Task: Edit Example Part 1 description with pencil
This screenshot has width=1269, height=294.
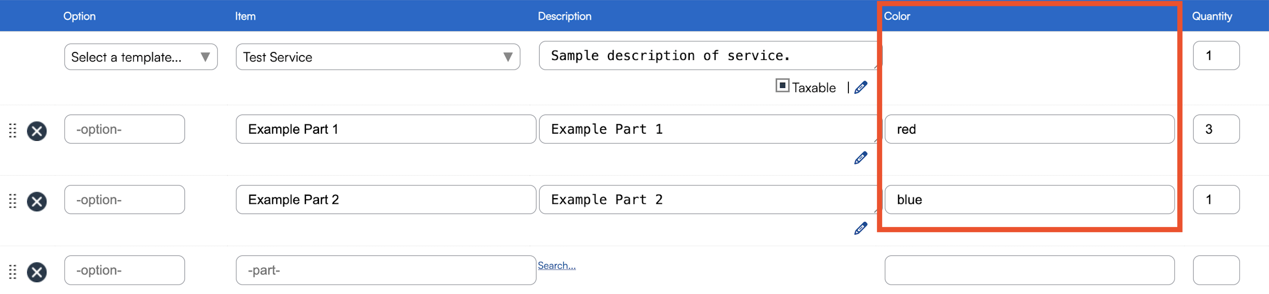Action: [x=860, y=158]
